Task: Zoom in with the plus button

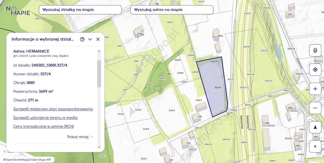Action: (x=315, y=89)
